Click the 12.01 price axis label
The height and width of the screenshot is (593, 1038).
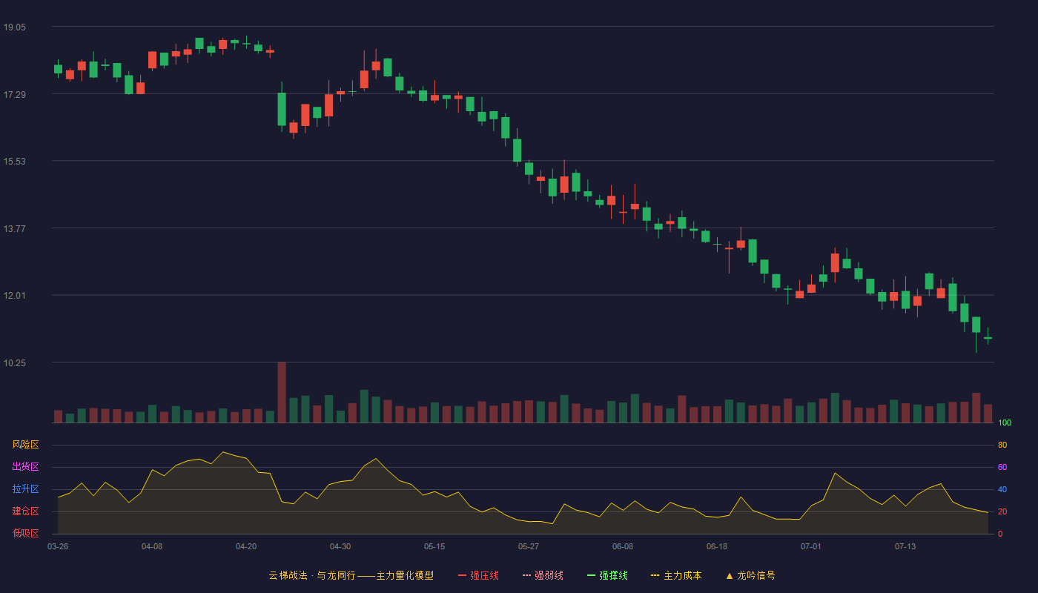coord(14,295)
